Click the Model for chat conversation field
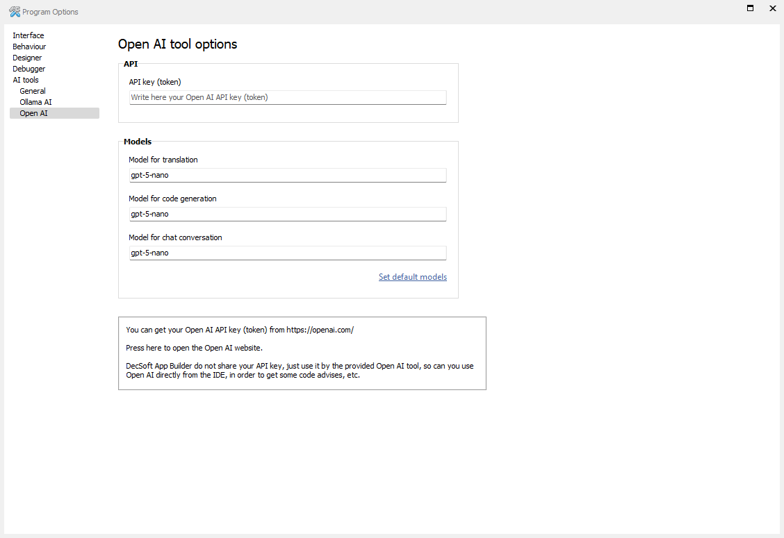 coord(288,253)
